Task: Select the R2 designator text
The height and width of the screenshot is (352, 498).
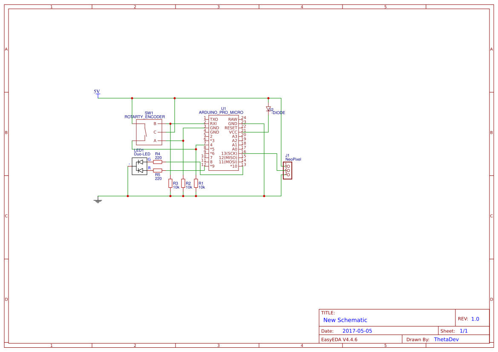Action: [x=188, y=183]
